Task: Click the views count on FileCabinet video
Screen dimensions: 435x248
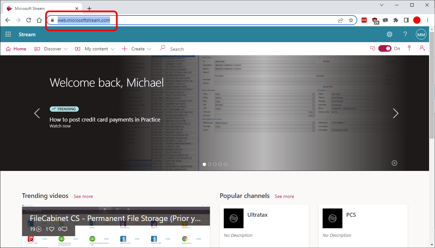Action: tap(36, 229)
